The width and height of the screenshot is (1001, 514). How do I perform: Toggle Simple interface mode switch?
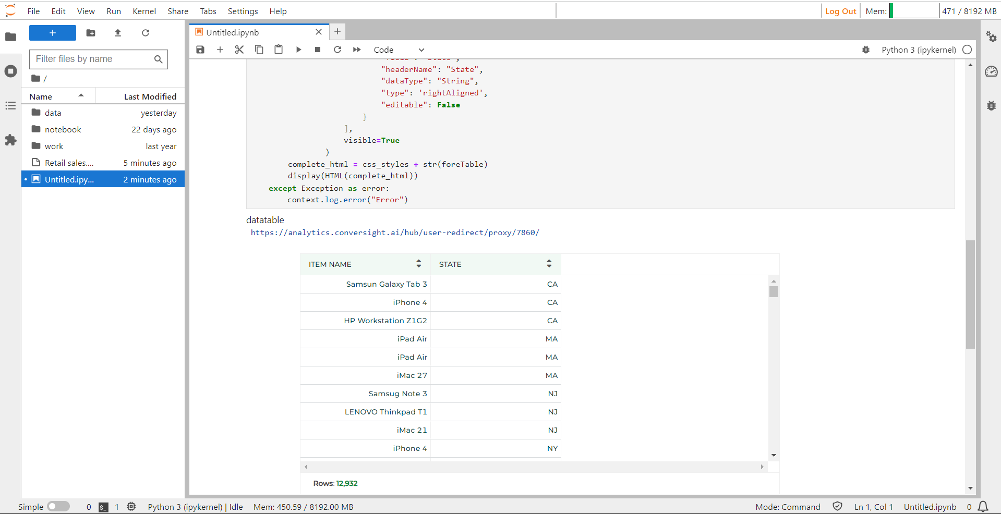(58, 506)
